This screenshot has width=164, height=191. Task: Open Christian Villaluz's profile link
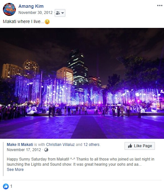60,145
